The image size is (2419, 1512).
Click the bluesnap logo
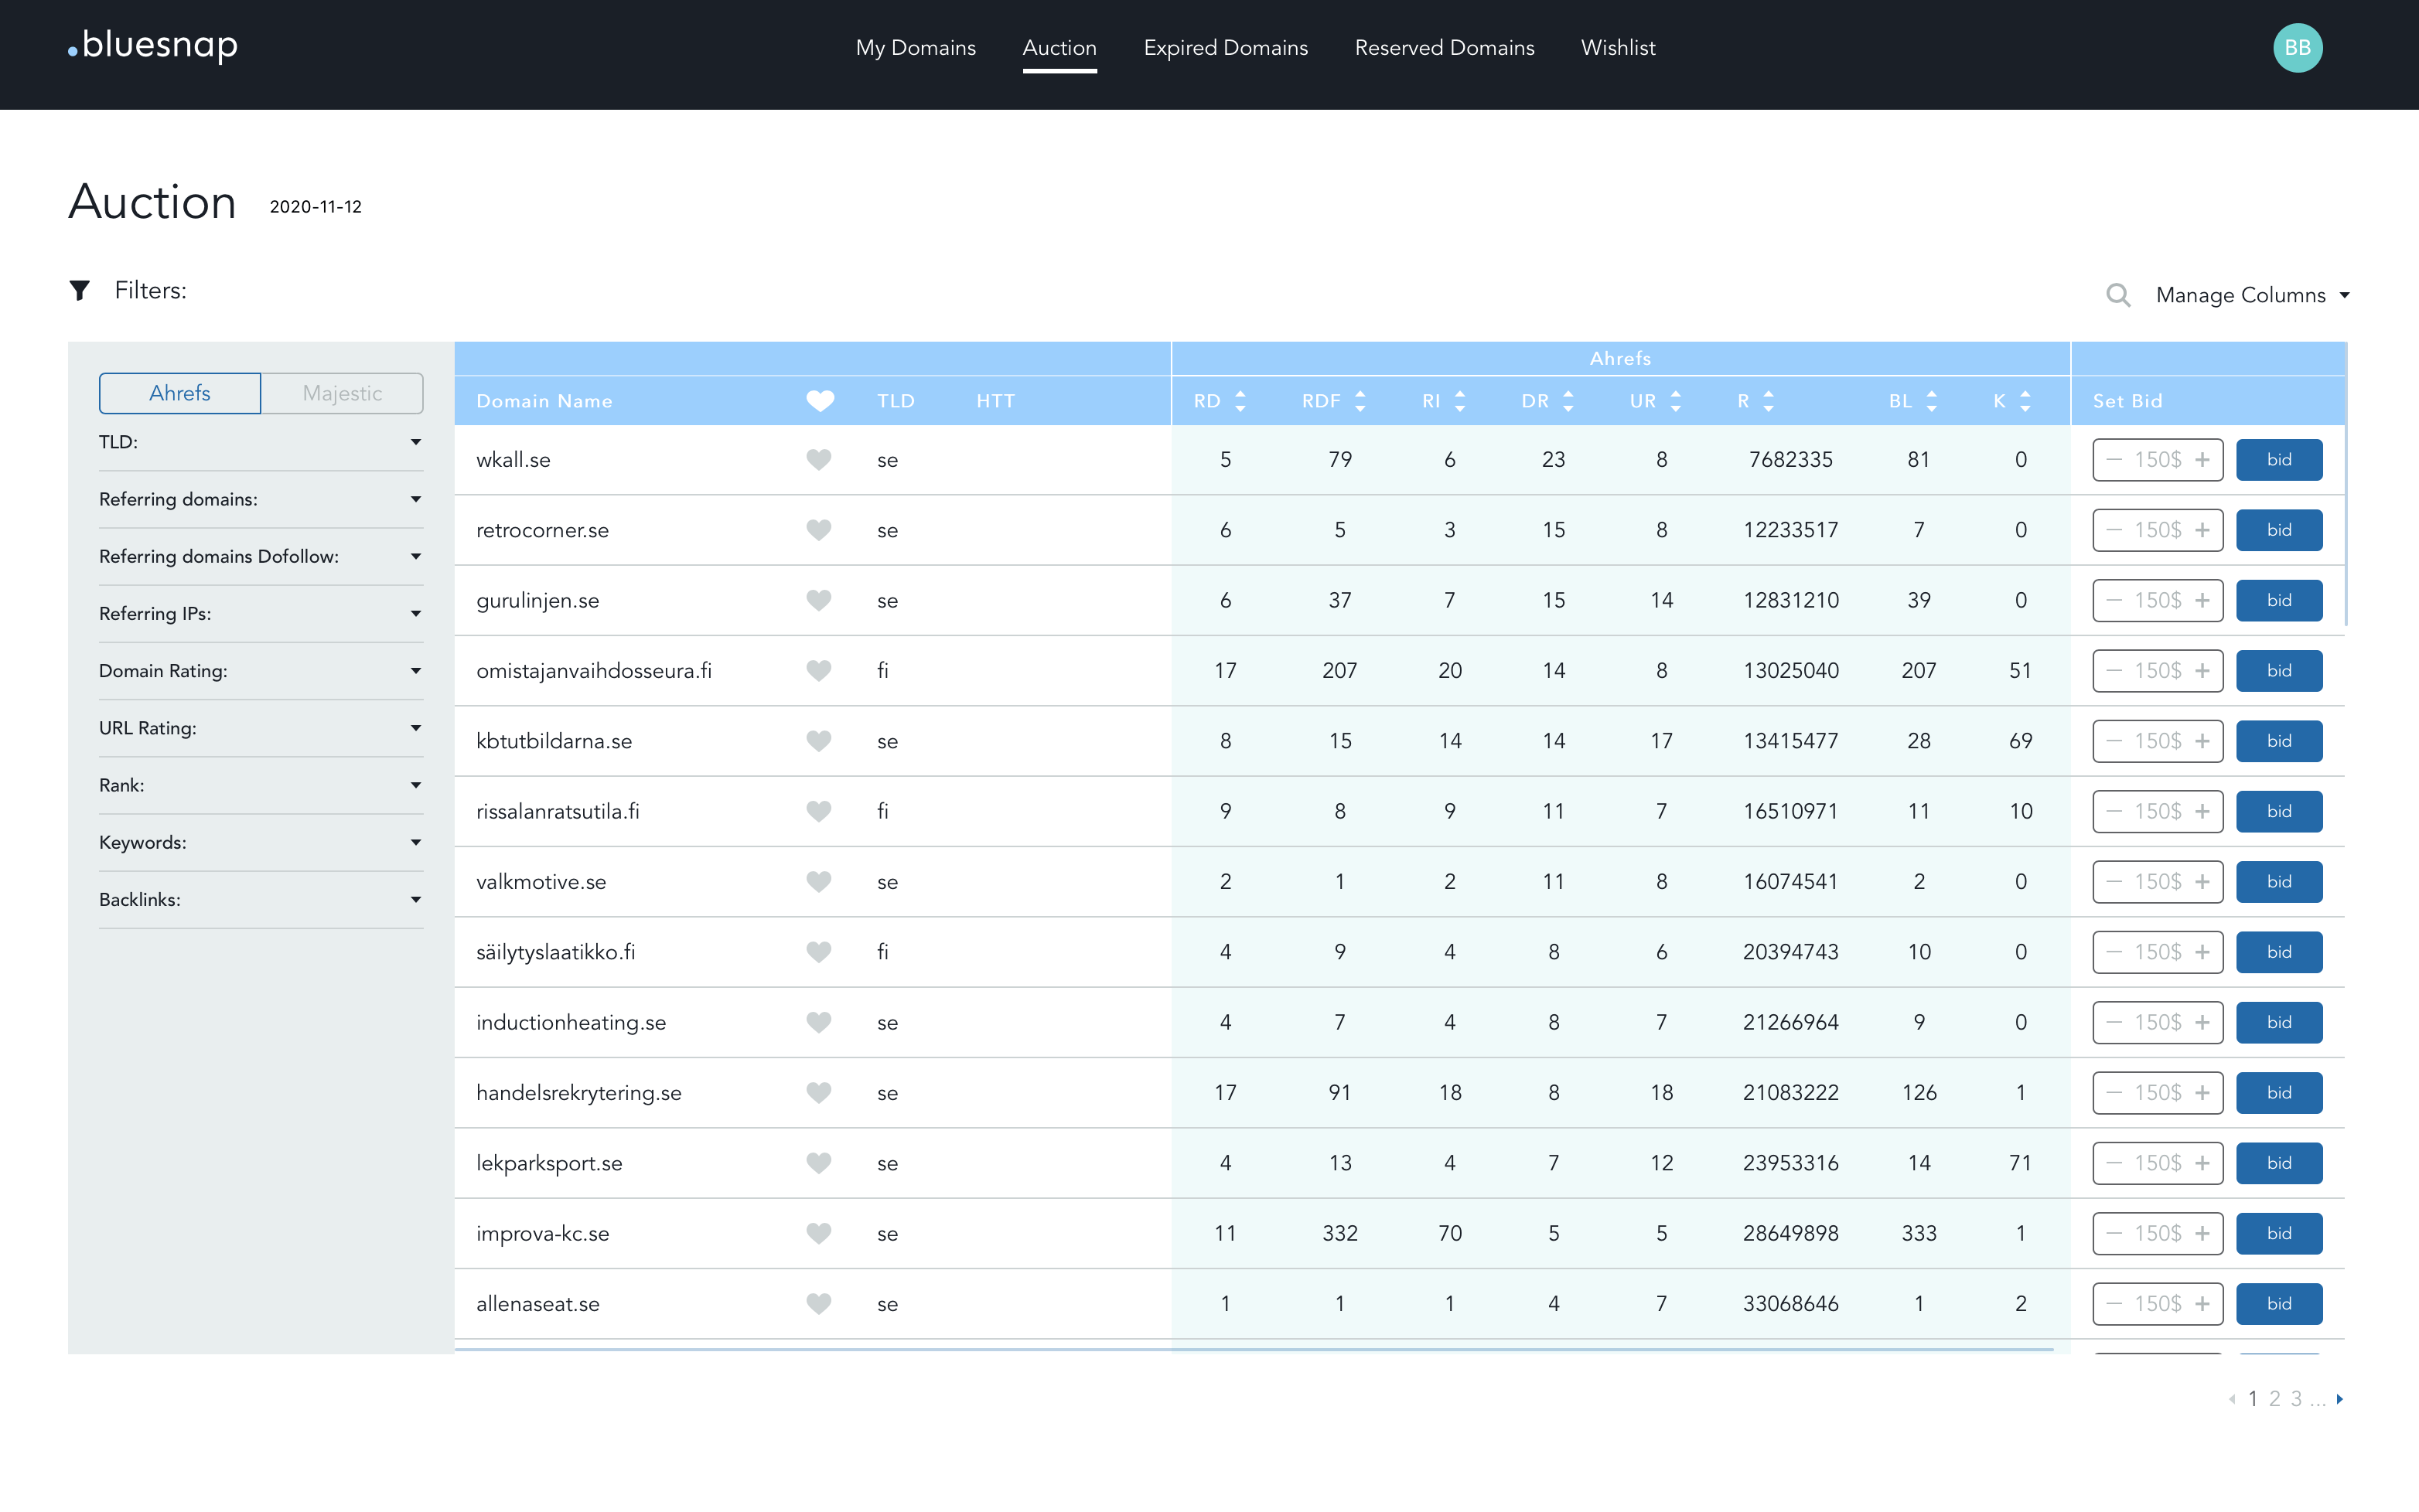(153, 45)
